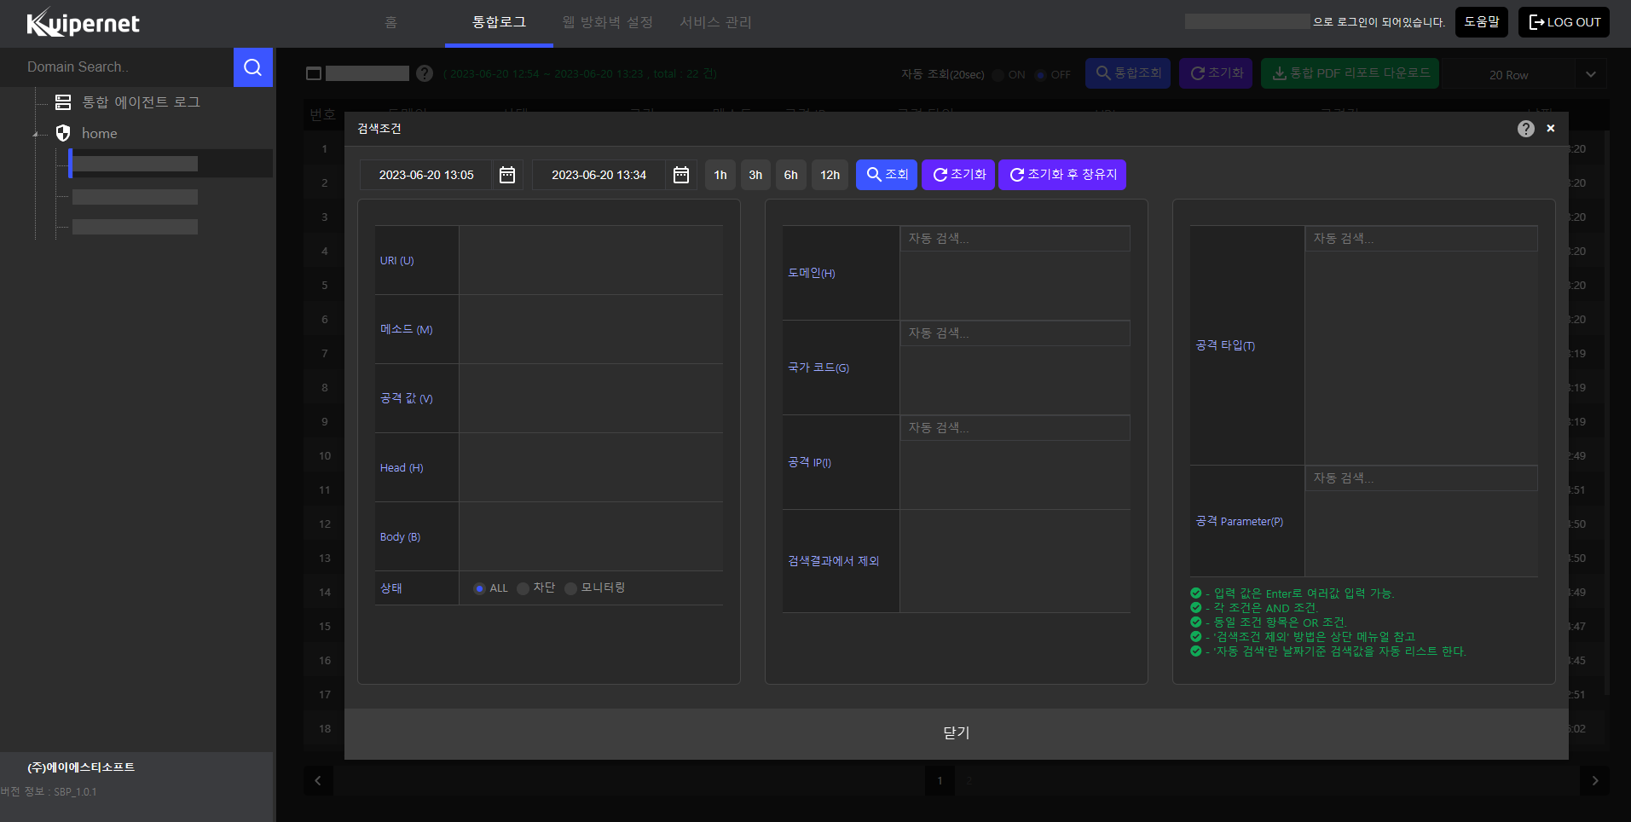Click the top bar 초기화 button

(1216, 73)
